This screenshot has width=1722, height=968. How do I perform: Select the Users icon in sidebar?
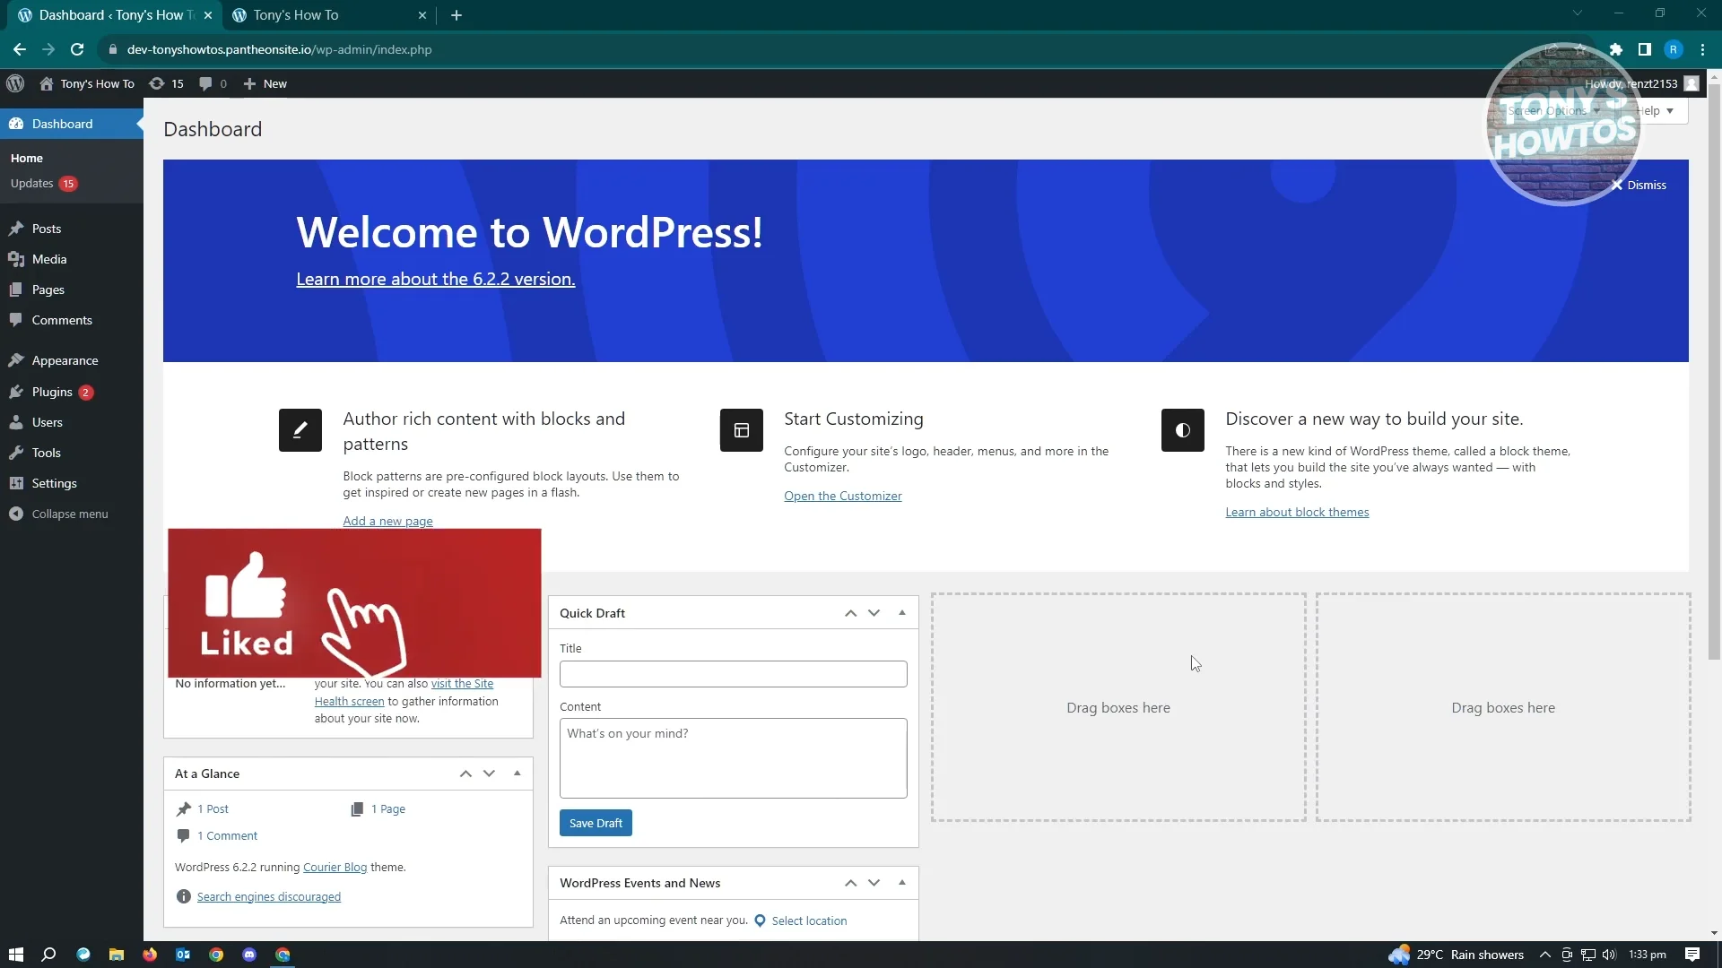(x=17, y=422)
